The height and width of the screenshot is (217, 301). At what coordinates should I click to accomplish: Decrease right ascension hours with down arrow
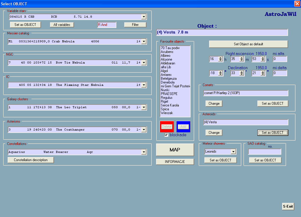coord(220,60)
